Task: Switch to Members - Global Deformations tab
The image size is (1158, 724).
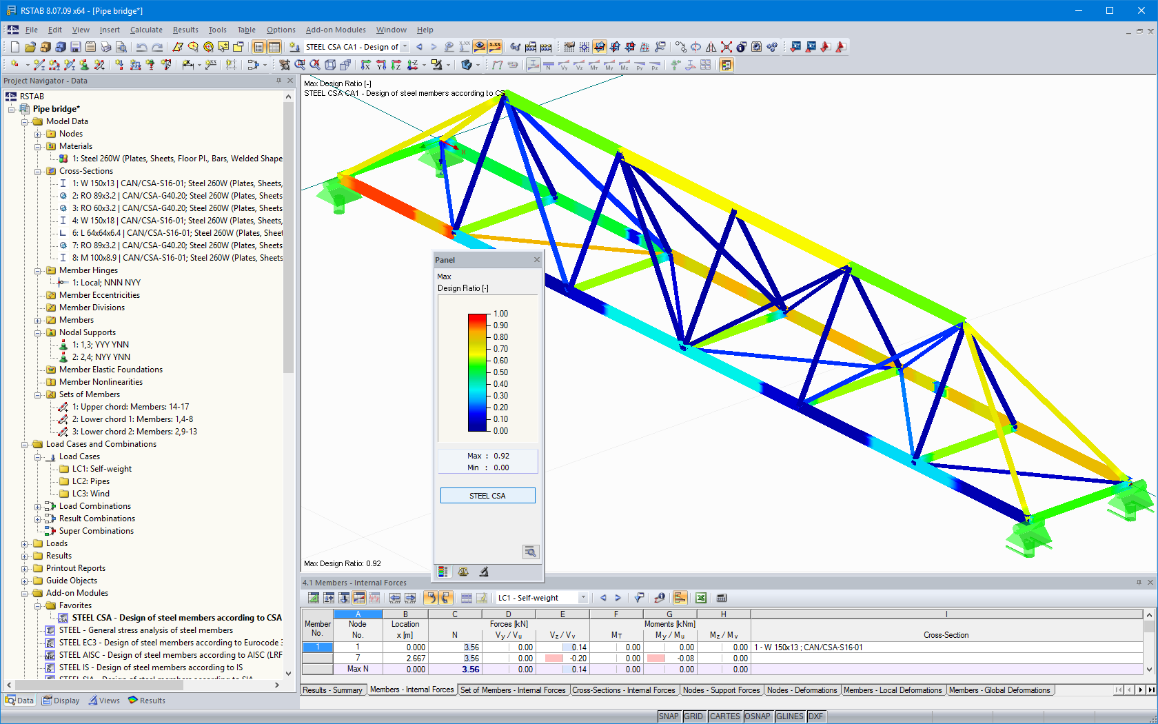Action: pyautogui.click(x=999, y=690)
